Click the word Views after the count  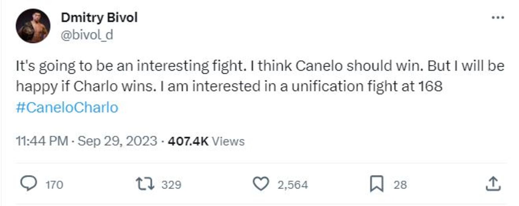pyautogui.click(x=228, y=141)
